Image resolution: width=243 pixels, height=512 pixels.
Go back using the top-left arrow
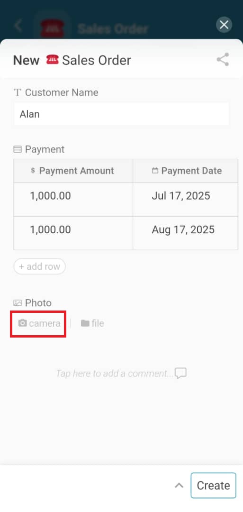(x=18, y=26)
